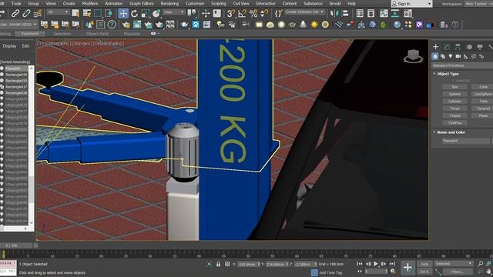Select the Unlink Selection tool
The width and height of the screenshot is (493, 277).
pos(26,14)
